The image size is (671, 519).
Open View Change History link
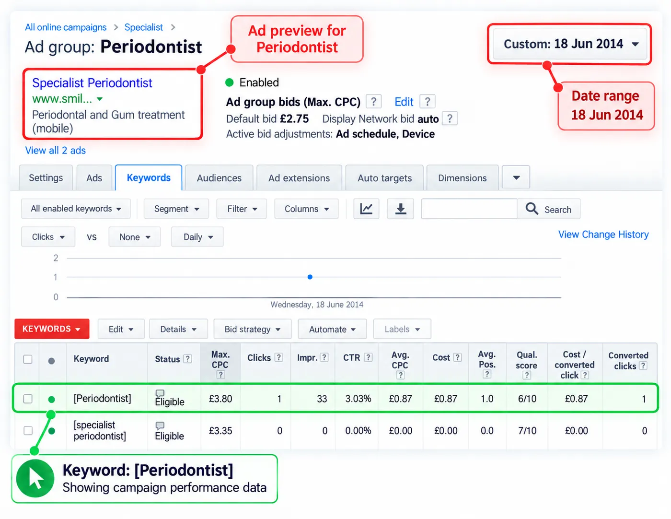point(603,235)
